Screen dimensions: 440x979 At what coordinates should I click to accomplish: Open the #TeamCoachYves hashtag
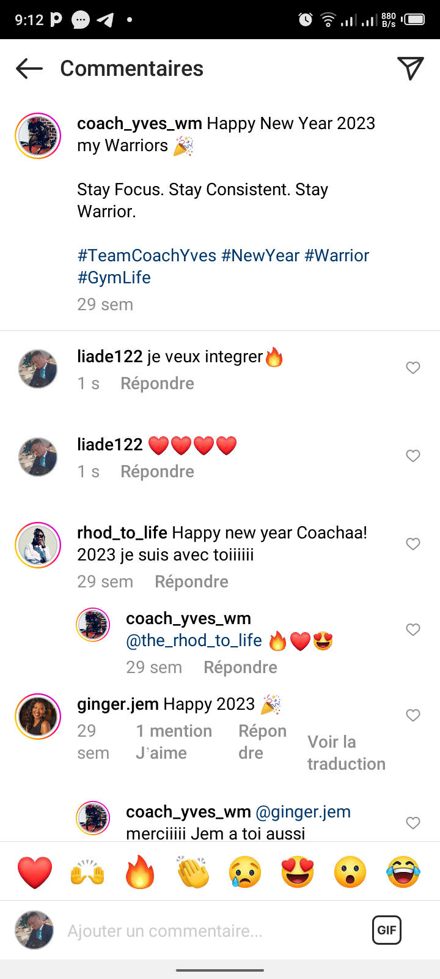point(147,255)
